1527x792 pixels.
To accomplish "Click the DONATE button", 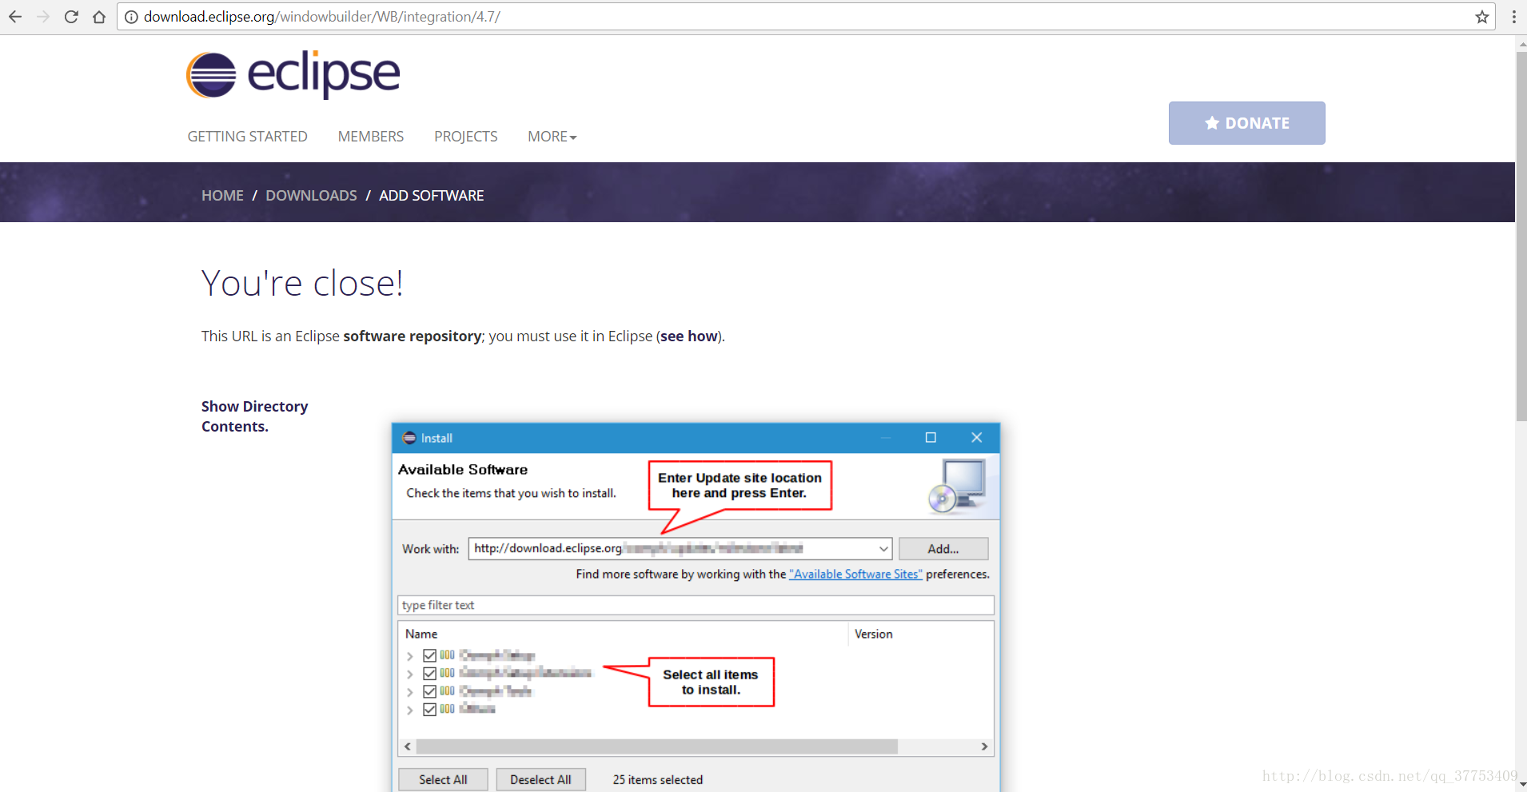I will click(1246, 123).
